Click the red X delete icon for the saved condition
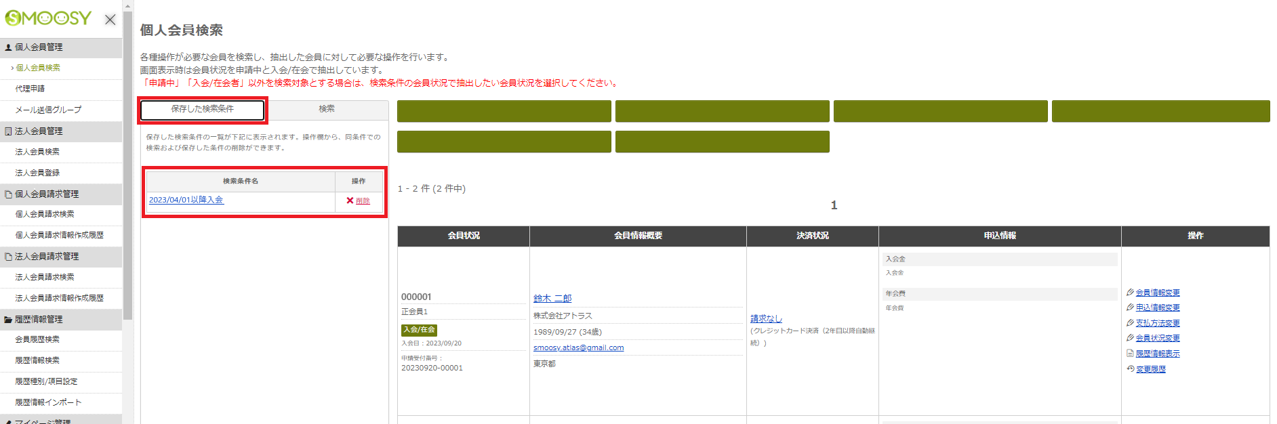 click(x=350, y=200)
